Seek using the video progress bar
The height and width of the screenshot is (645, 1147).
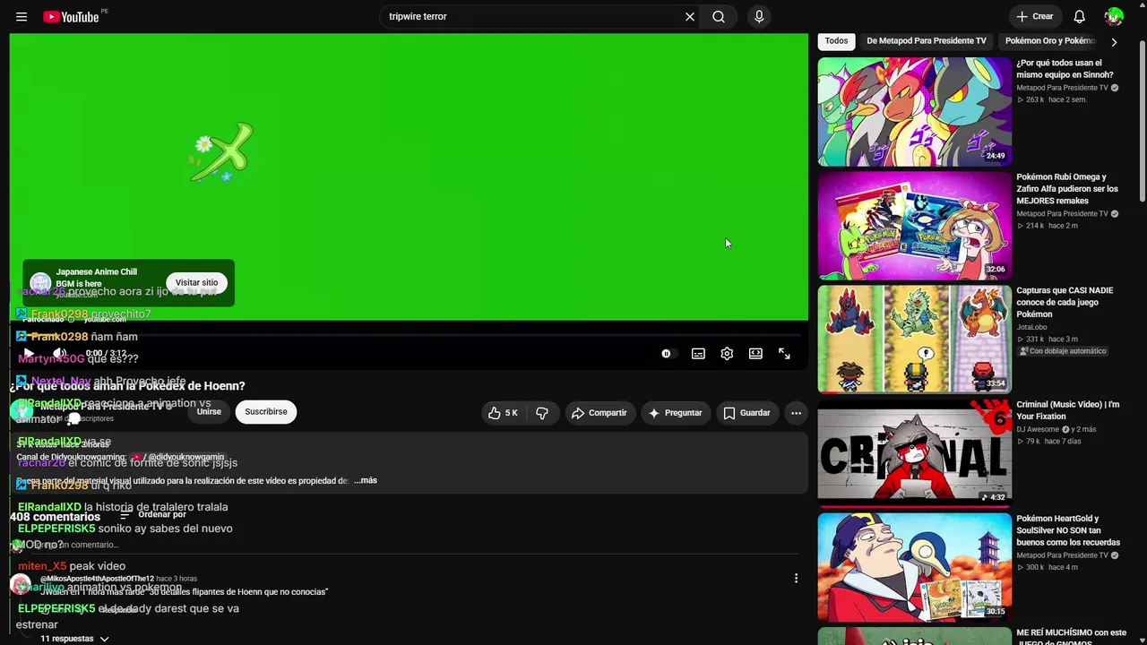point(409,335)
